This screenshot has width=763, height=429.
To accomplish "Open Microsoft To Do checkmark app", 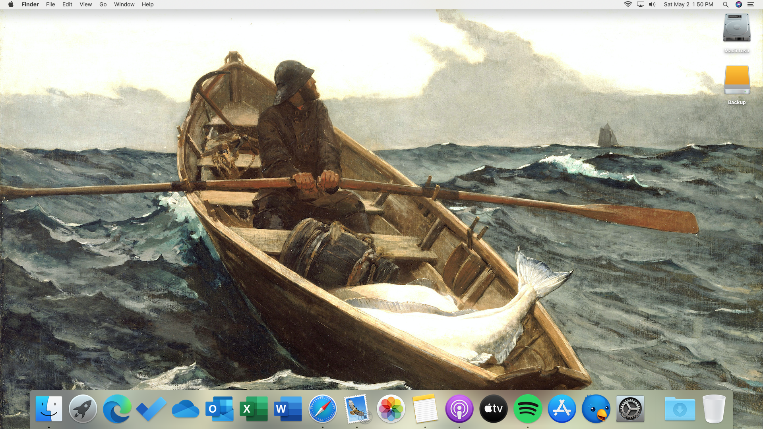I will (151, 409).
